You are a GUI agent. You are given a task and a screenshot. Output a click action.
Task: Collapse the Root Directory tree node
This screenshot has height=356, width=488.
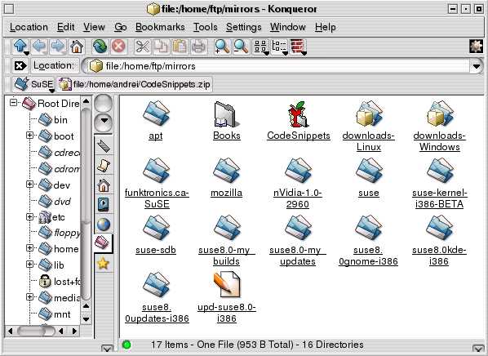tap(13, 102)
